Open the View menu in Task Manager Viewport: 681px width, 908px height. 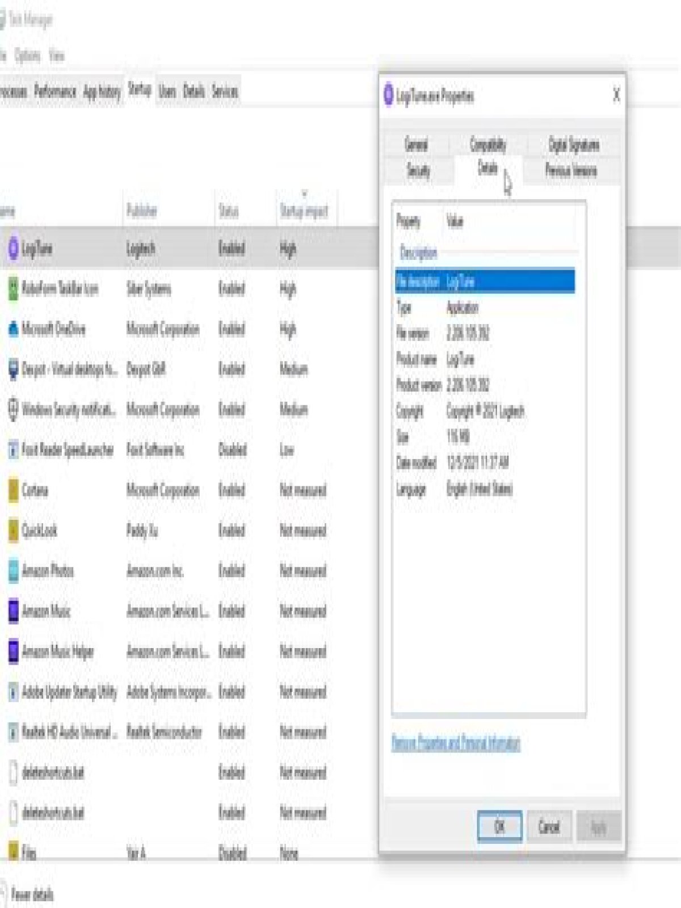56,56
